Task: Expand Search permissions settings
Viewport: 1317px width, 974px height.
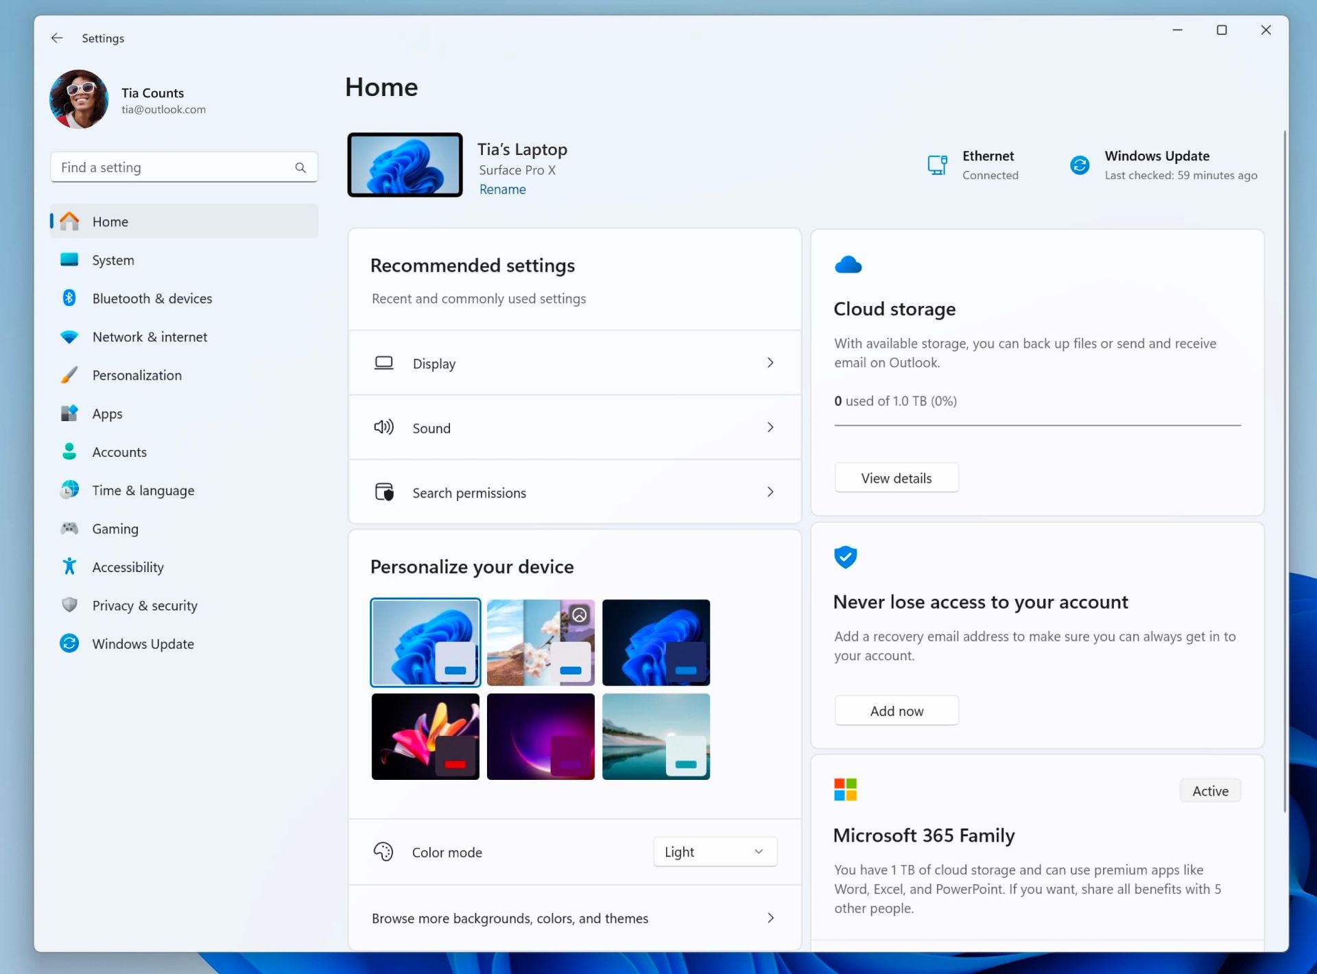Action: click(x=772, y=493)
